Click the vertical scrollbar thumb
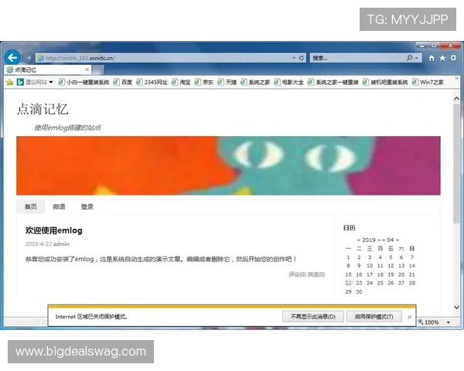This screenshot has width=464, height=371. click(456, 164)
